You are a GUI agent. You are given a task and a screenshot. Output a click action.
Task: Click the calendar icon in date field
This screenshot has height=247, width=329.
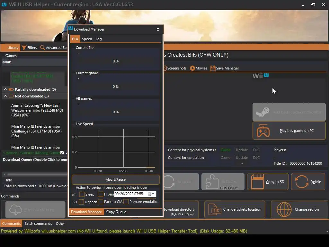pos(149,194)
